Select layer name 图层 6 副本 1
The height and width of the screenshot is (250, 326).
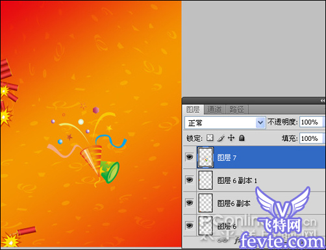[x=237, y=181]
